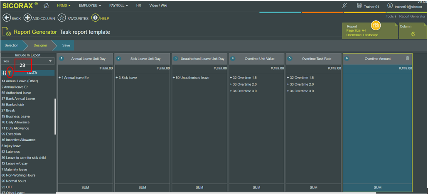Click the BACK arrow button
This screenshot has width=428, height=194.
[6, 18]
